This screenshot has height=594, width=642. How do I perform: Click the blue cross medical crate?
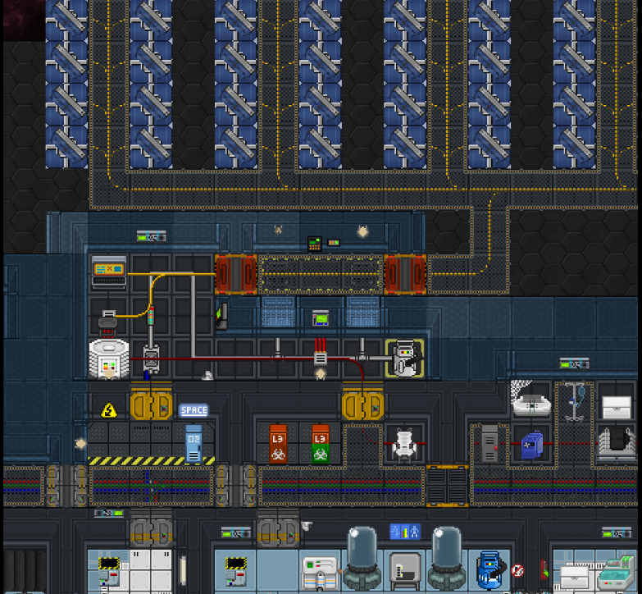531,445
